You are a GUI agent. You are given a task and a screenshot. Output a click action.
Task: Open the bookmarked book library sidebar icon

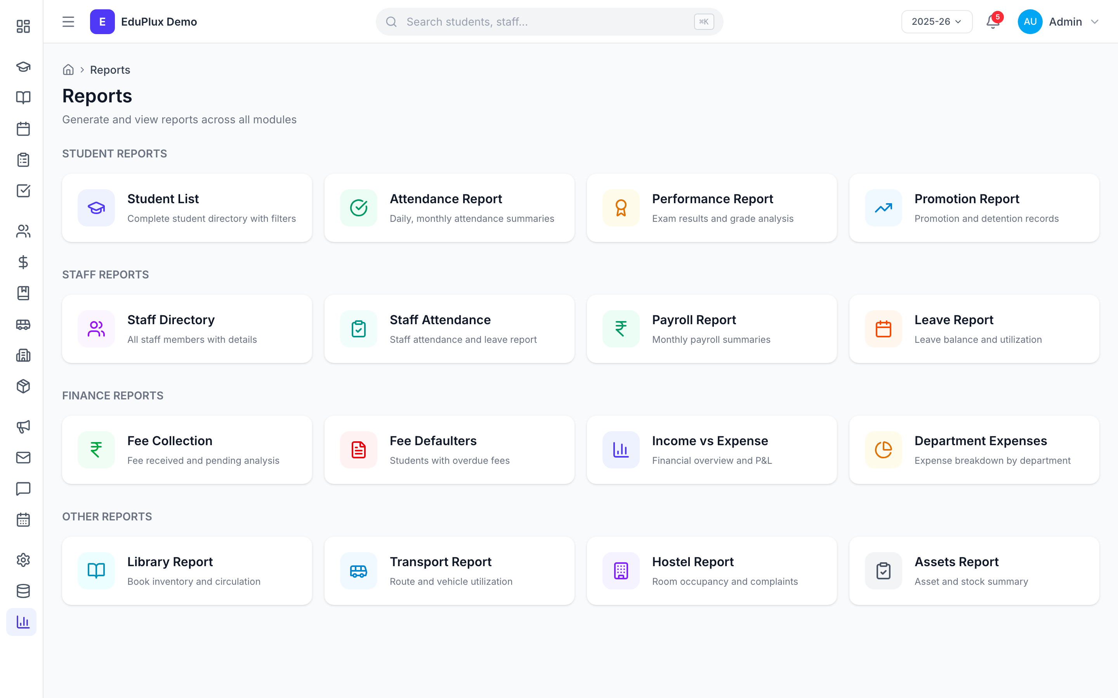23,293
